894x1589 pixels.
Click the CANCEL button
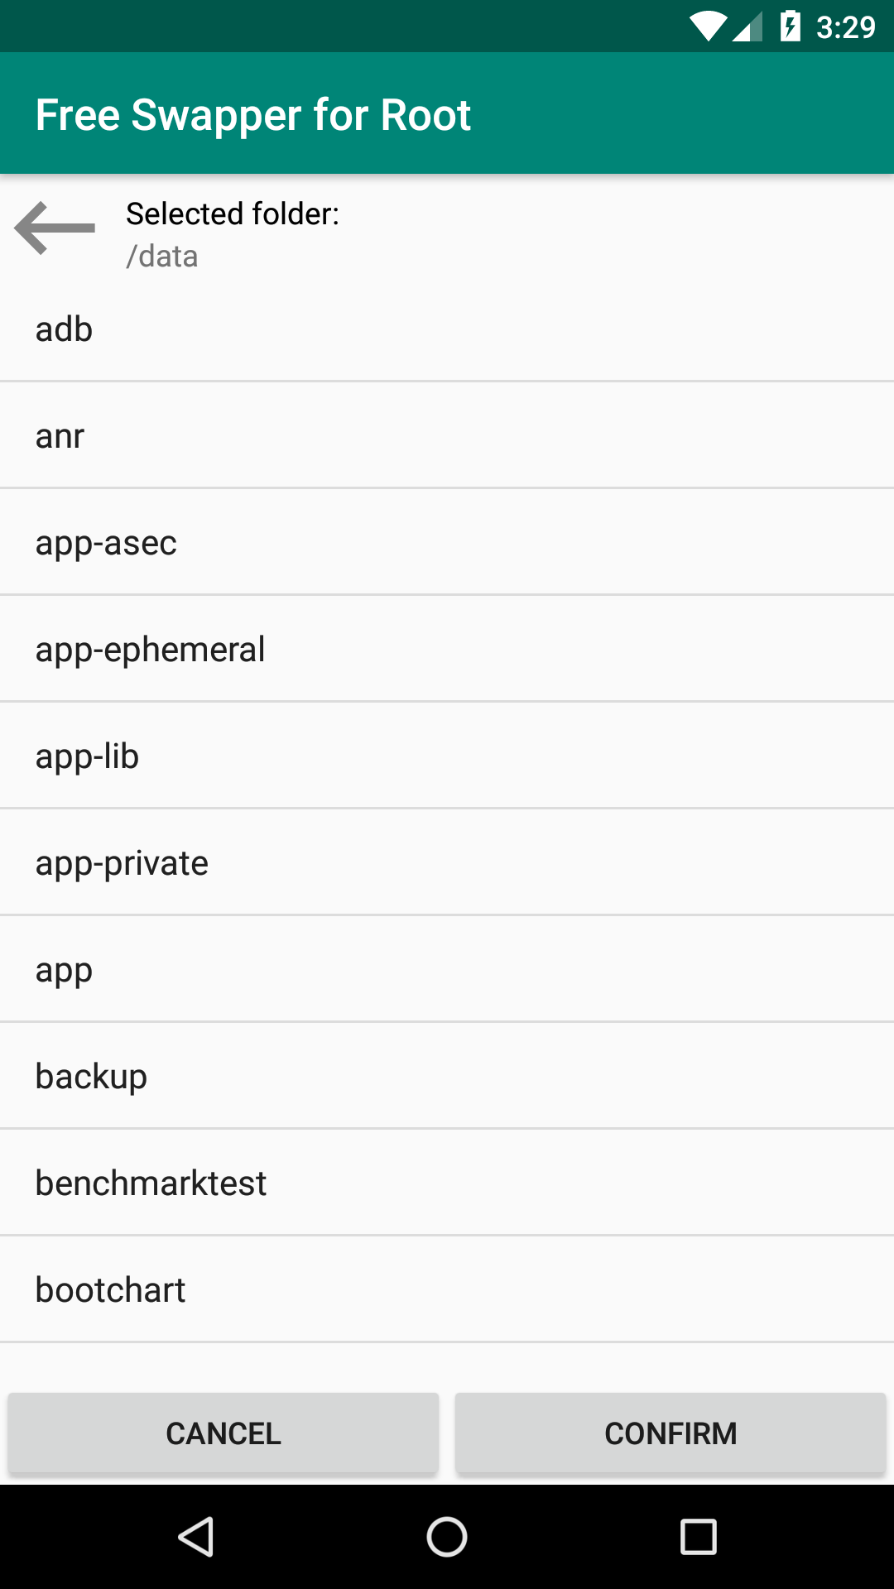click(223, 1433)
